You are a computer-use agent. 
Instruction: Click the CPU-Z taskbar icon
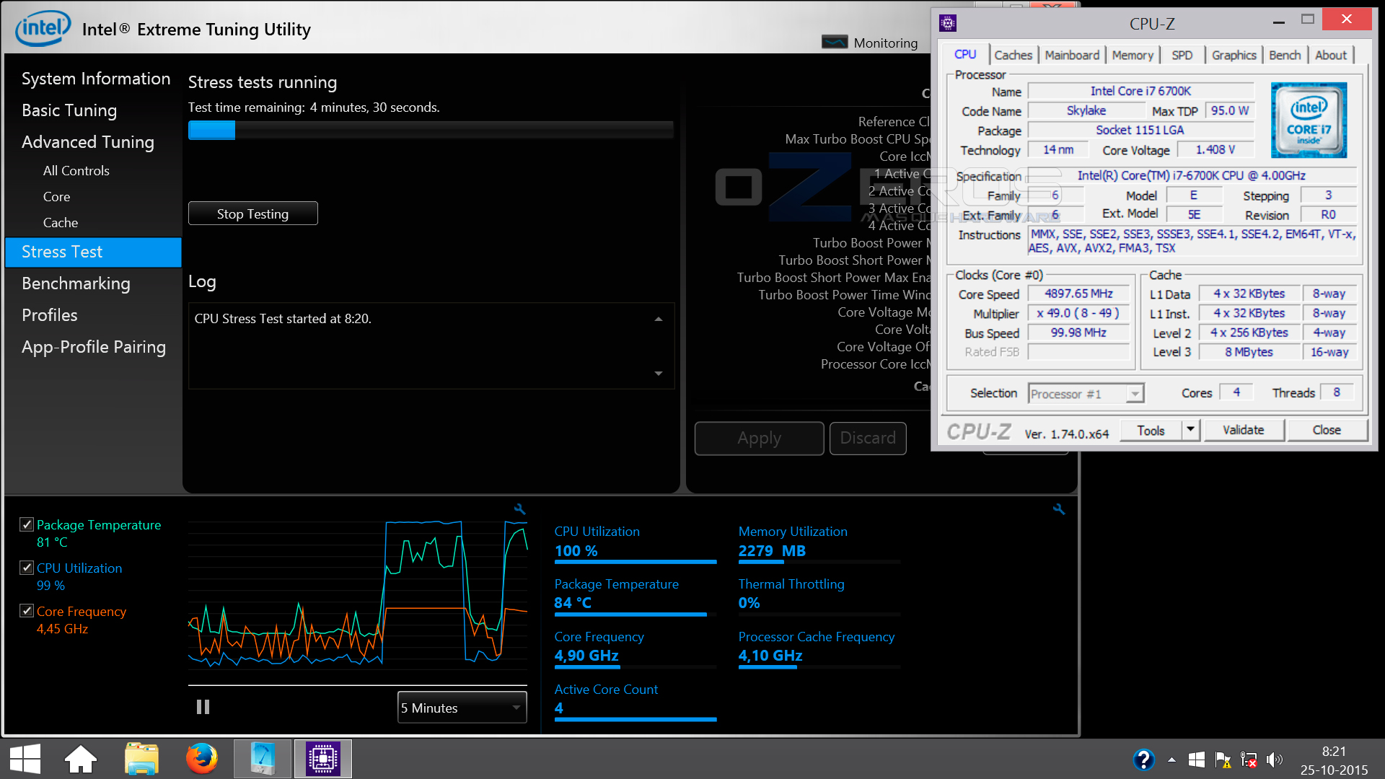coord(322,759)
